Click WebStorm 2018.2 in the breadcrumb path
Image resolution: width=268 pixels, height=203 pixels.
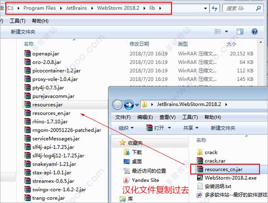coord(118,8)
